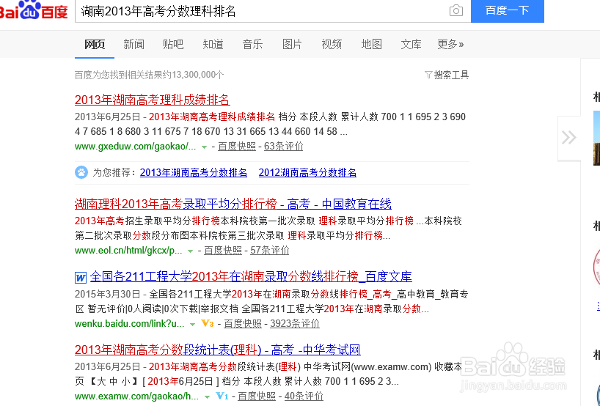The height and width of the screenshot is (406, 600).
Task: Open 40条评价 reviews link
Action: tap(304, 396)
